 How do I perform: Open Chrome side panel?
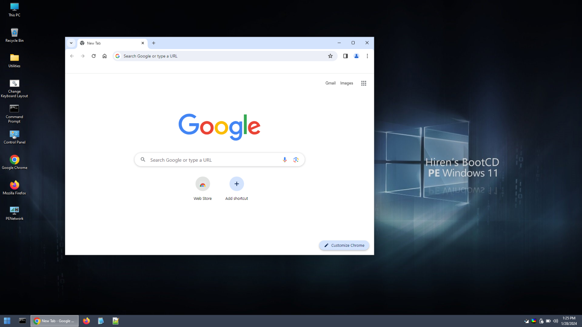[x=346, y=56]
